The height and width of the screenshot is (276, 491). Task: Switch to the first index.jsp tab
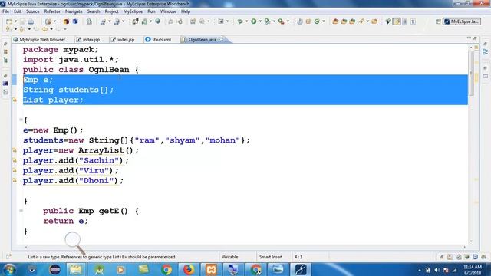(x=88, y=39)
